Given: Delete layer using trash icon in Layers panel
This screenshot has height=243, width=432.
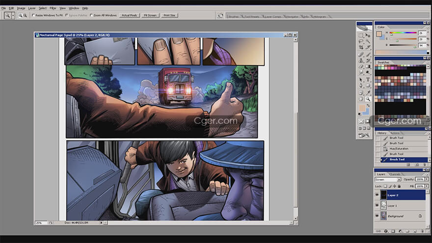Looking at the screenshot, I should coord(422,231).
